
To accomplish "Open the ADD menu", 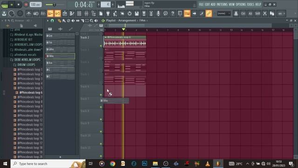I will click(x=213, y=4).
